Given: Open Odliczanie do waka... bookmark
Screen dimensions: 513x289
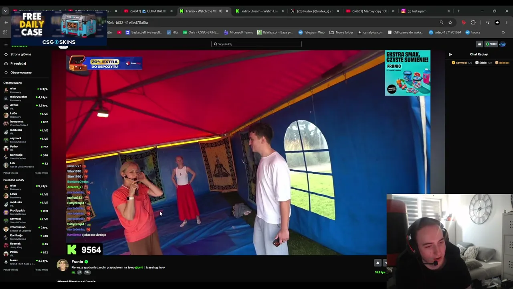Looking at the screenshot, I should [406, 33].
